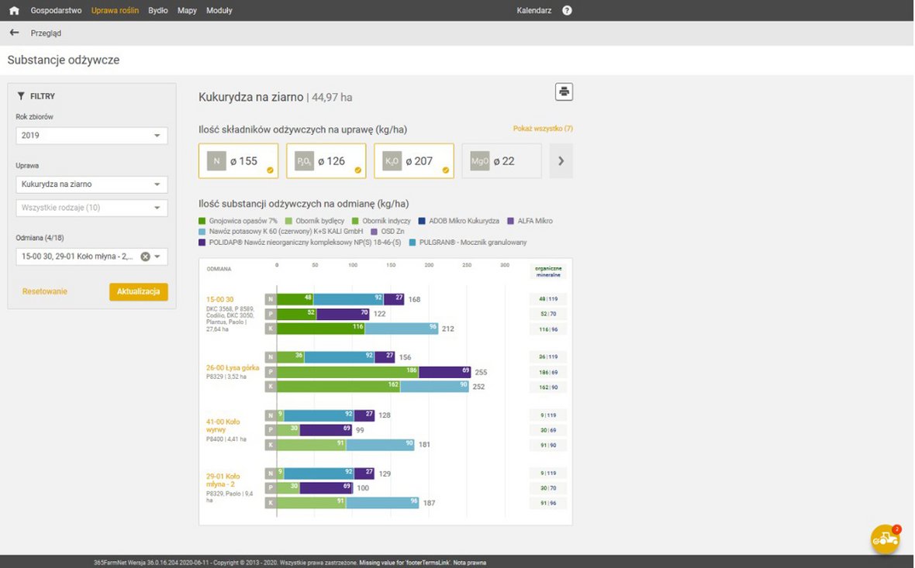Toggle the N nutrient card selection
915x568 pixels.
[238, 161]
